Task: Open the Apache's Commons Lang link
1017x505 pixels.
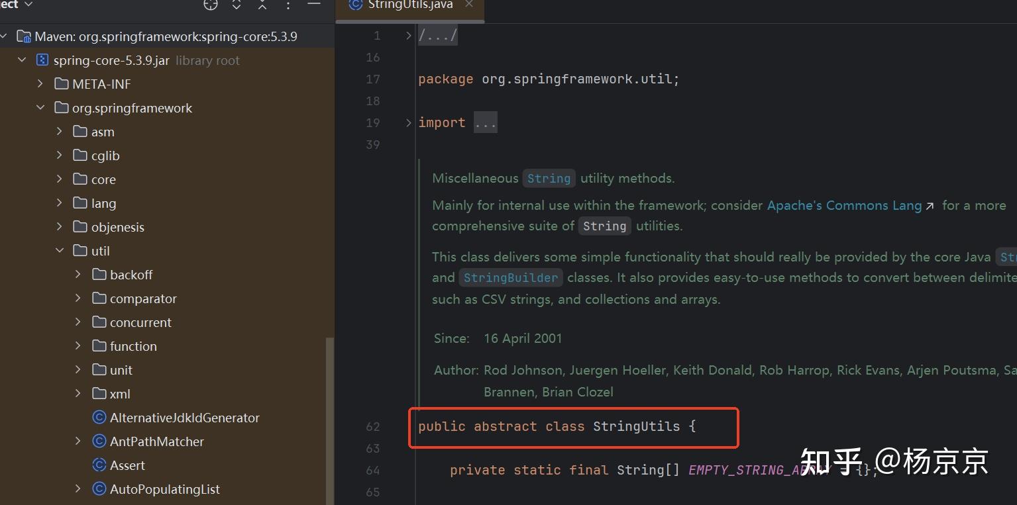Action: coord(844,205)
